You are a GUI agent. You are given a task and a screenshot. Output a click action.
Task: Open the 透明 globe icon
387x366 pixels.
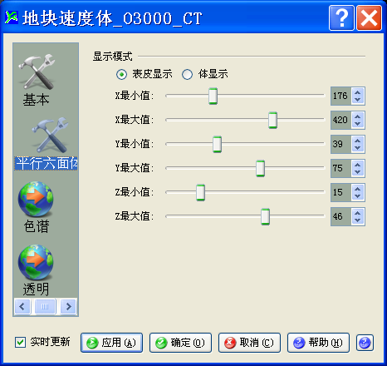coord(36,262)
